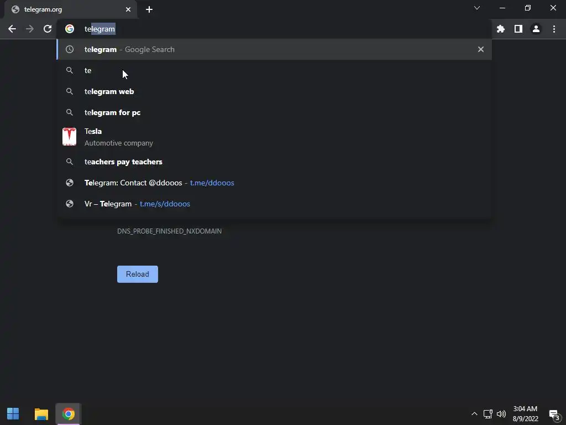Click the forward navigation arrow

click(30, 29)
